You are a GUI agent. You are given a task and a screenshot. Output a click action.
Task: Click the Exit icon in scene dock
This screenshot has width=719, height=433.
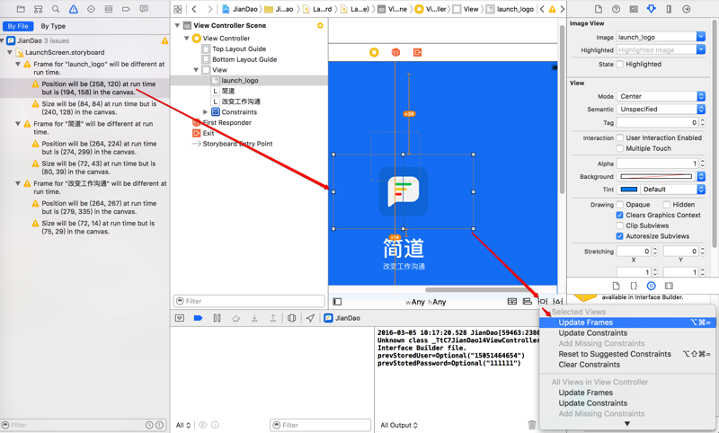(417, 52)
